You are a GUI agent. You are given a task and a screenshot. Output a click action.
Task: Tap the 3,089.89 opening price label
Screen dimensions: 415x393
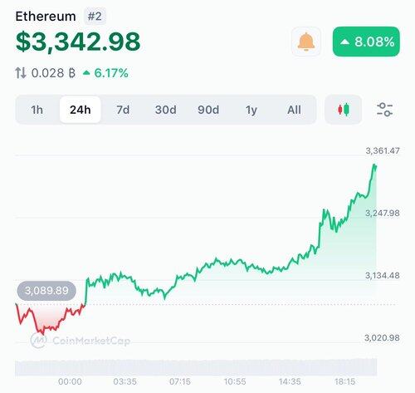tap(46, 291)
